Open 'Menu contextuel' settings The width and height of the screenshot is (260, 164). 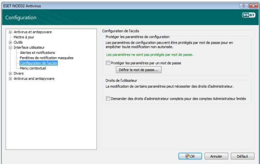33,68
